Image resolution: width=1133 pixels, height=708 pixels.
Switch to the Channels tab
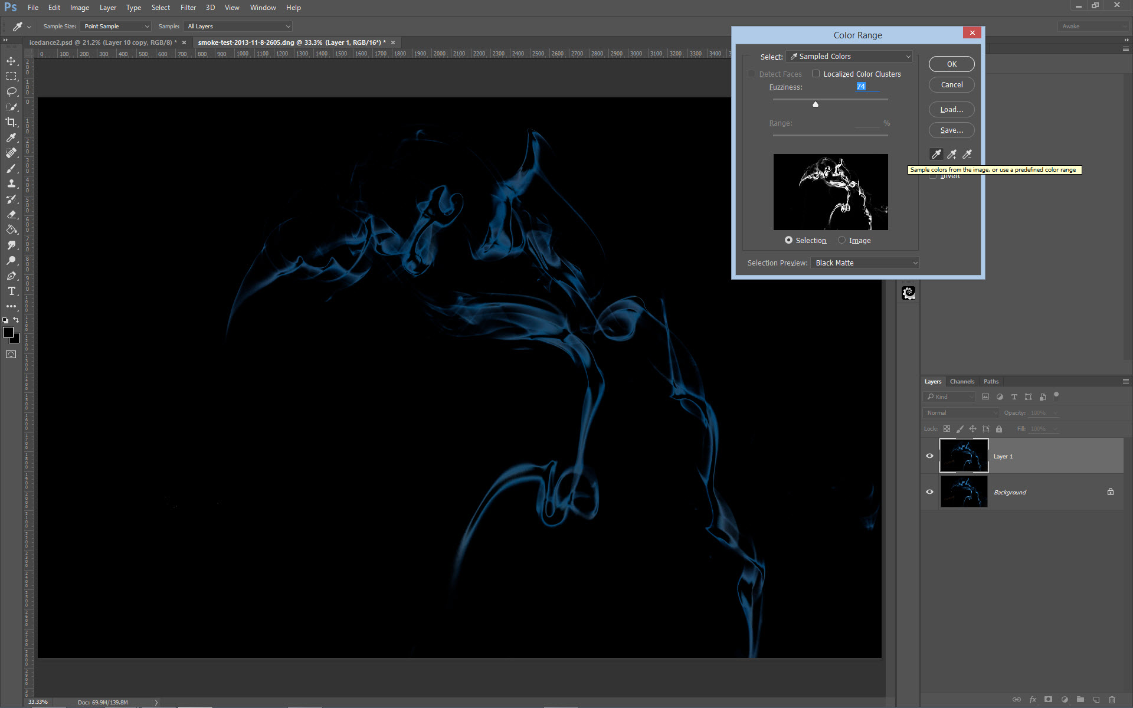tap(962, 381)
